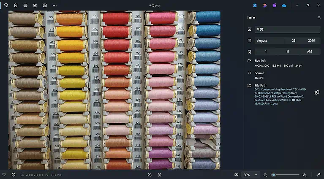324x179 pixels.
Task: Click the '18.3 MB' file size in the bottom bar
Action: [56, 175]
